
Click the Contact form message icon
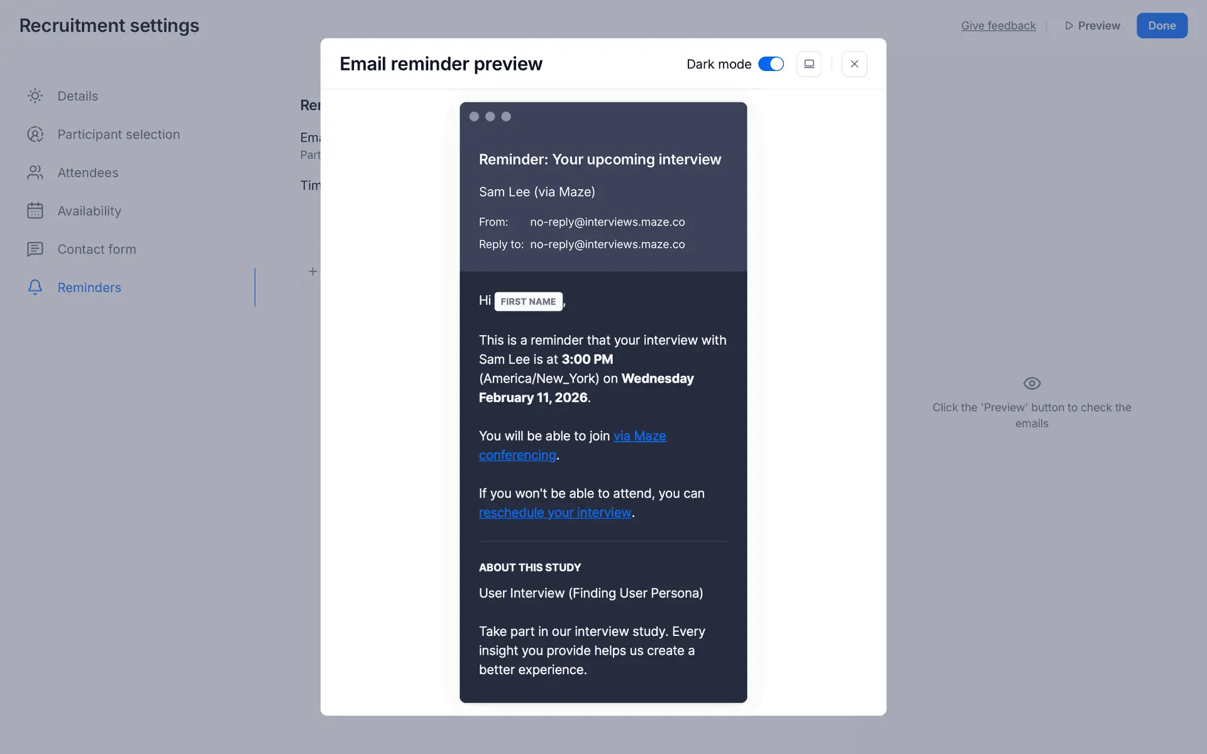click(x=35, y=249)
